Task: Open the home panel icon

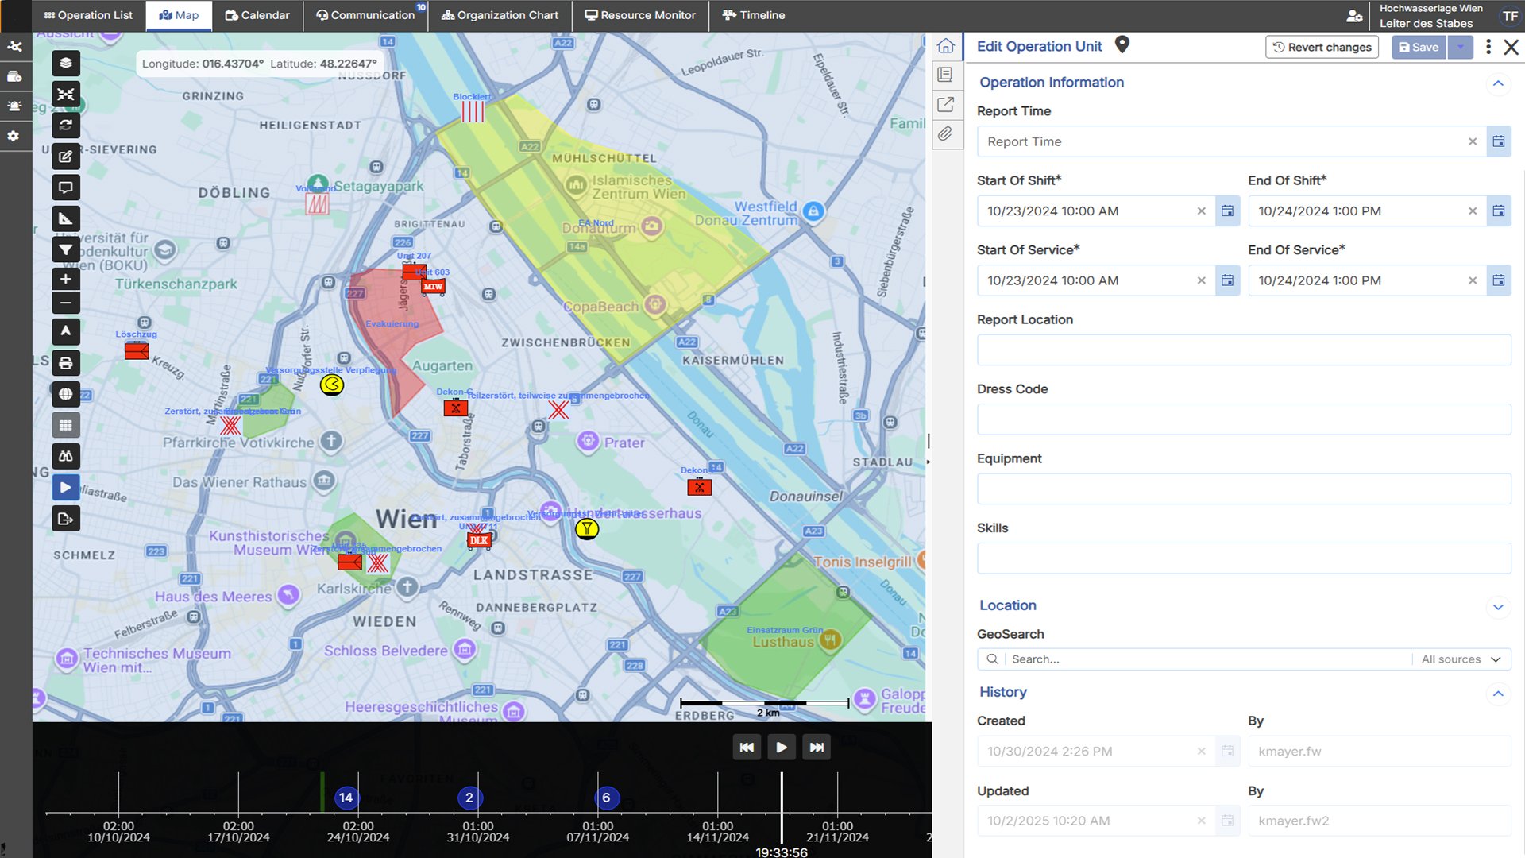Action: point(945,45)
